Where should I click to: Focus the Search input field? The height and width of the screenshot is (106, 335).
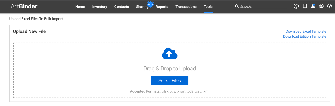click(x=263, y=7)
